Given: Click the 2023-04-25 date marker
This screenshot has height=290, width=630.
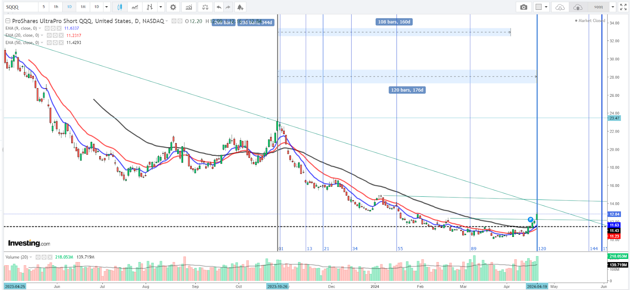Looking at the screenshot, I should click(x=15, y=286).
